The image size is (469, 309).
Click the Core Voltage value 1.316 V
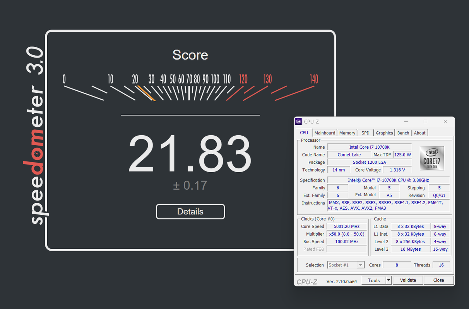[397, 170]
